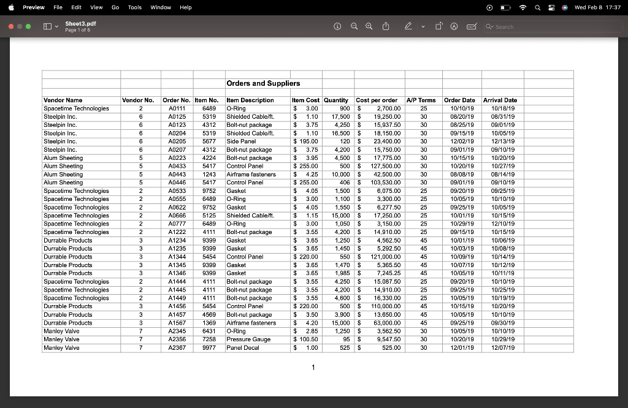Rotate the page using the rotate icon
The image size is (628, 408).
[x=439, y=26]
